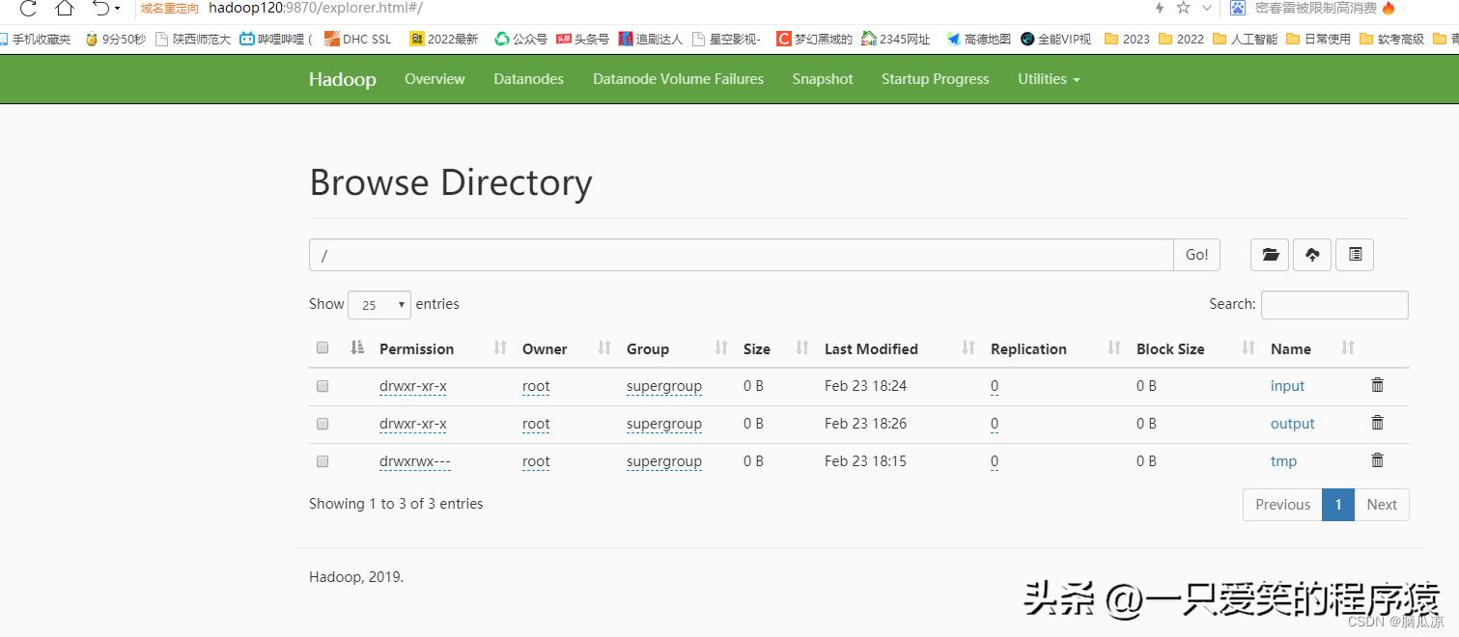Reload the page with the browser refresh icon
Image resolution: width=1459 pixels, height=637 pixels.
tap(28, 9)
